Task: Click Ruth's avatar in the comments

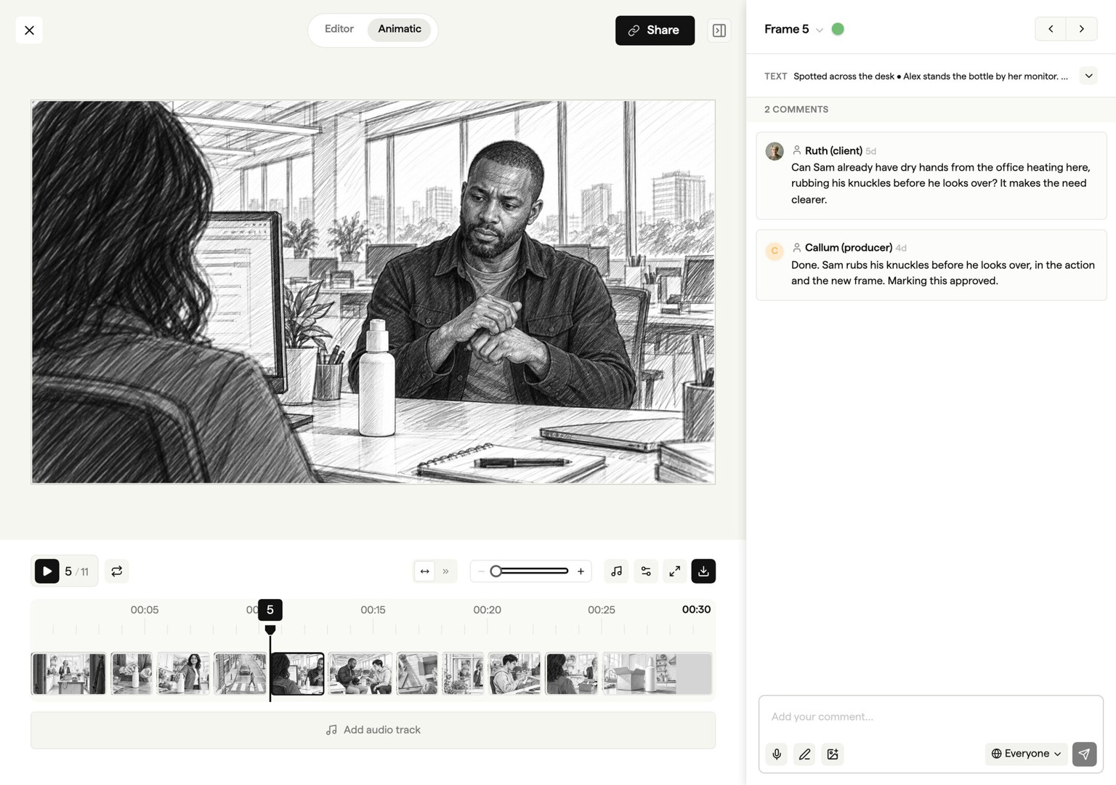Action: (x=775, y=151)
